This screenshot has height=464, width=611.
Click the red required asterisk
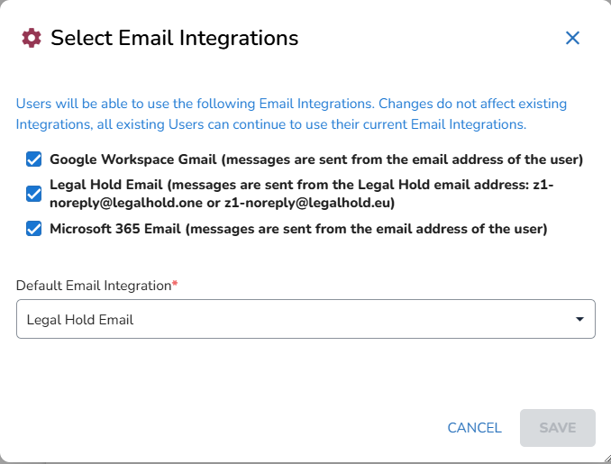click(x=175, y=285)
